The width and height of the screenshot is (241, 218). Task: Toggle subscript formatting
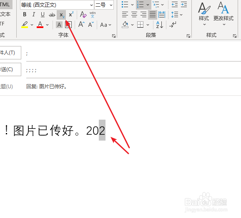click(x=61, y=15)
